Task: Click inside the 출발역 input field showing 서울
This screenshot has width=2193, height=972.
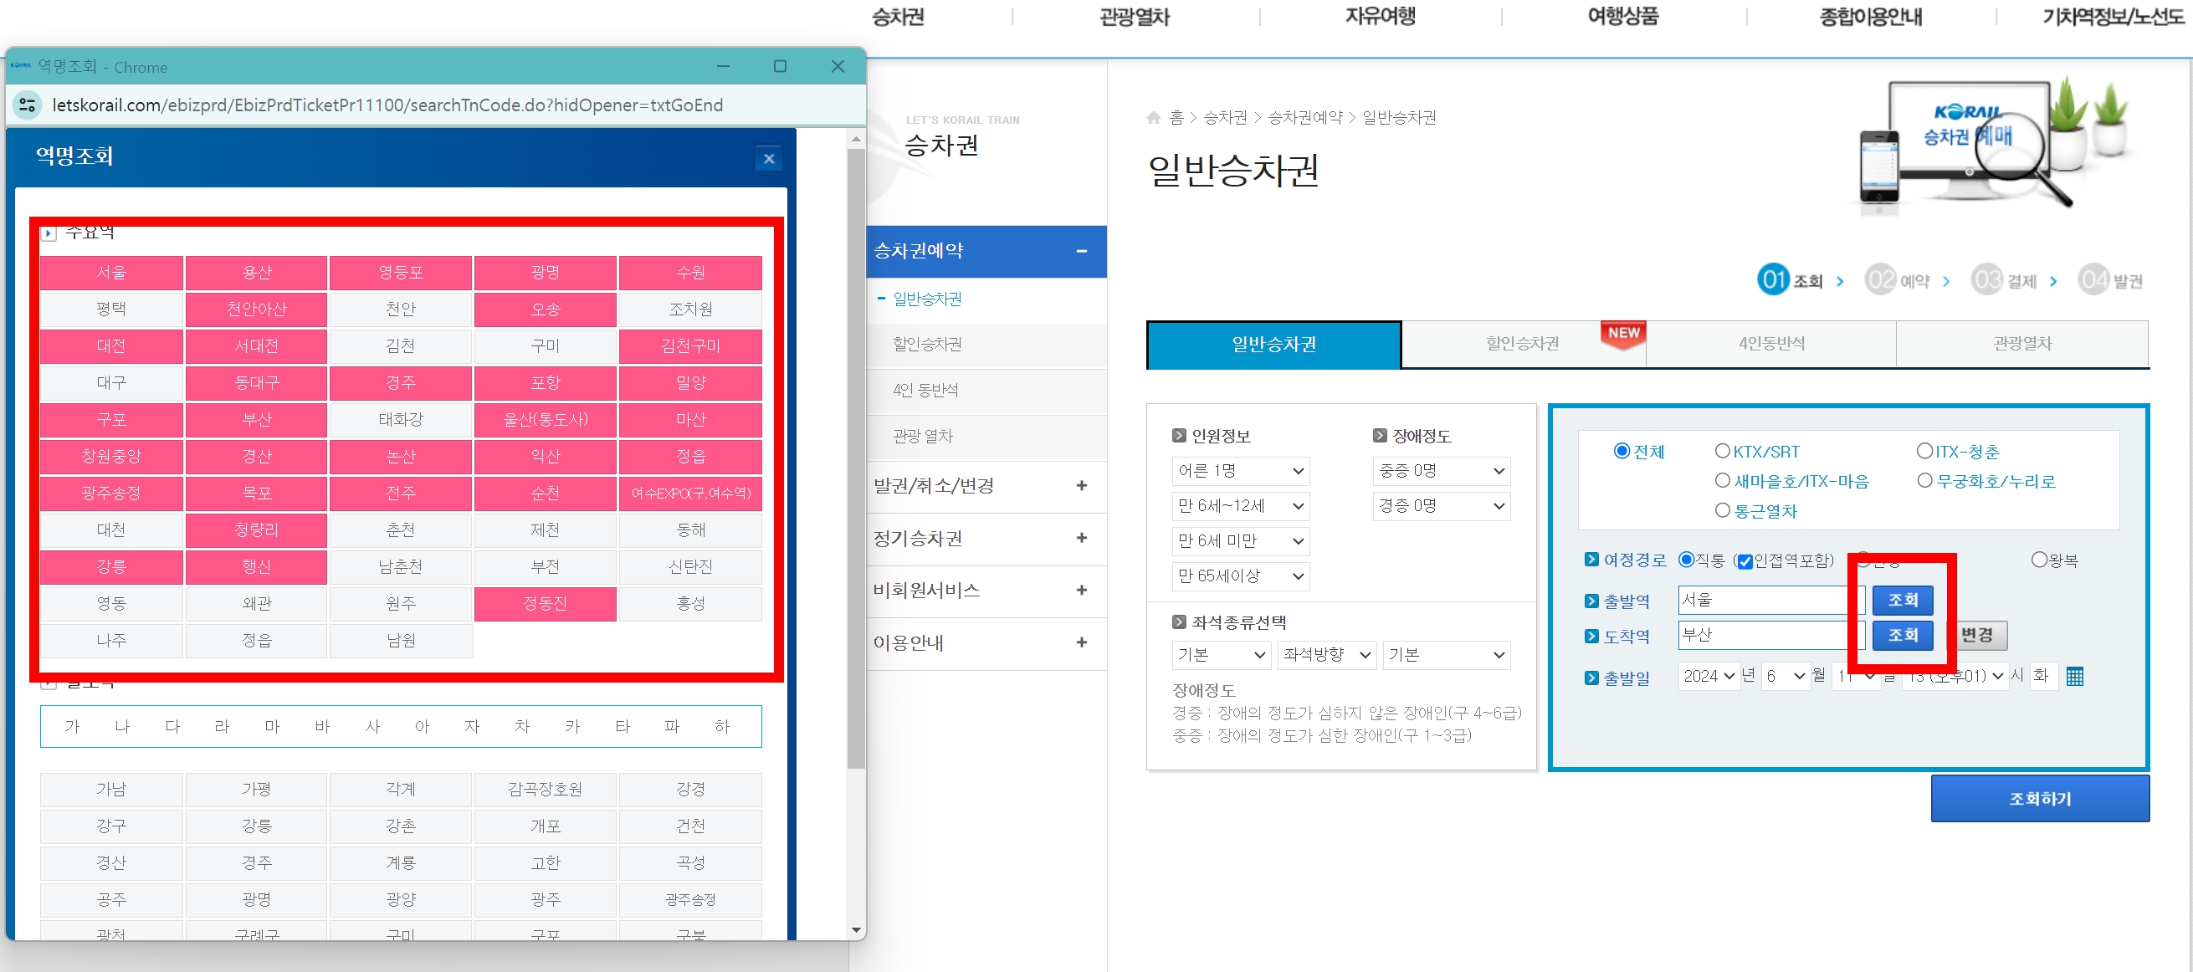Action: (x=1770, y=600)
